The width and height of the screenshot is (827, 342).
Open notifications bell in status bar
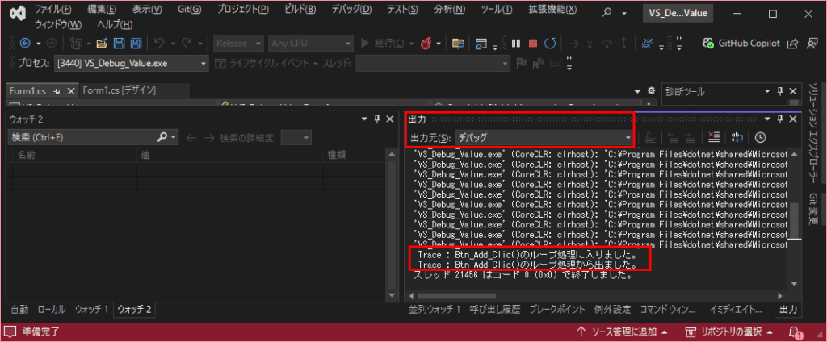click(795, 332)
